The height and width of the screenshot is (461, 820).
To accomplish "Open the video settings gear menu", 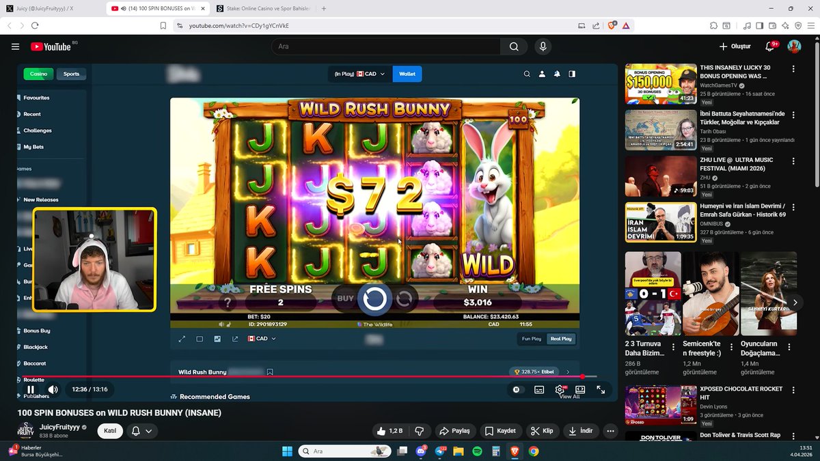I will [x=560, y=389].
